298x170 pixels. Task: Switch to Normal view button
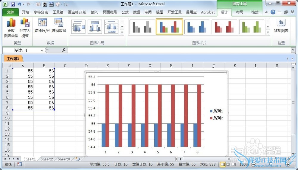point(223,164)
